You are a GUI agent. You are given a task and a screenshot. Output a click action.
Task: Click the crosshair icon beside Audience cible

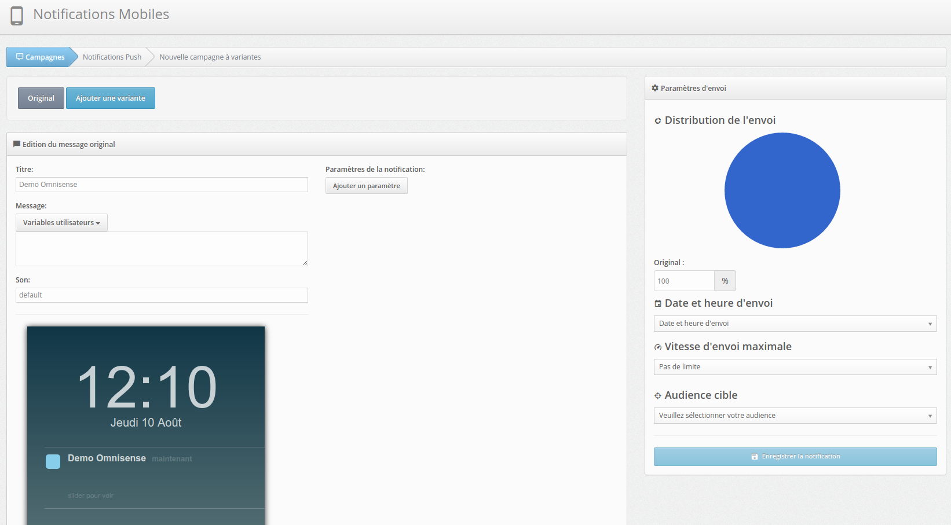point(658,396)
